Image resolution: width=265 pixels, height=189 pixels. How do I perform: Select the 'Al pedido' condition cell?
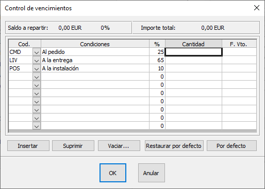[x=95, y=52]
